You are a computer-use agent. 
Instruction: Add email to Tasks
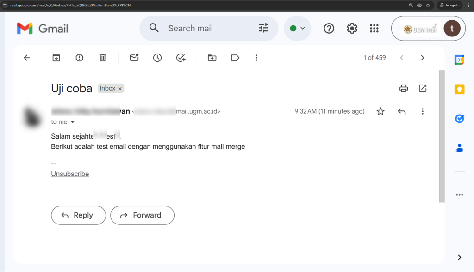pos(181,58)
